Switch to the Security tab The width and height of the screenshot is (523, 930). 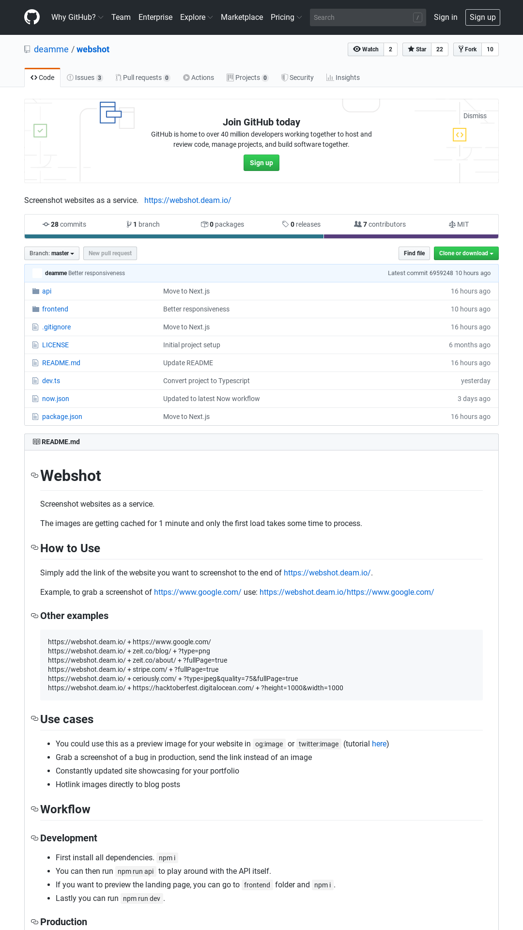pyautogui.click(x=297, y=77)
